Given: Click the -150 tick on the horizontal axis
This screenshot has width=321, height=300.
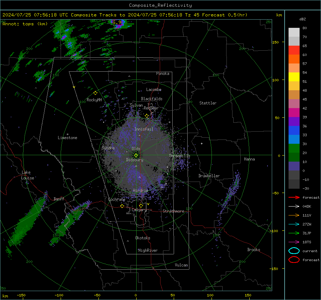Looking at the screenshot, I should point(21,295).
